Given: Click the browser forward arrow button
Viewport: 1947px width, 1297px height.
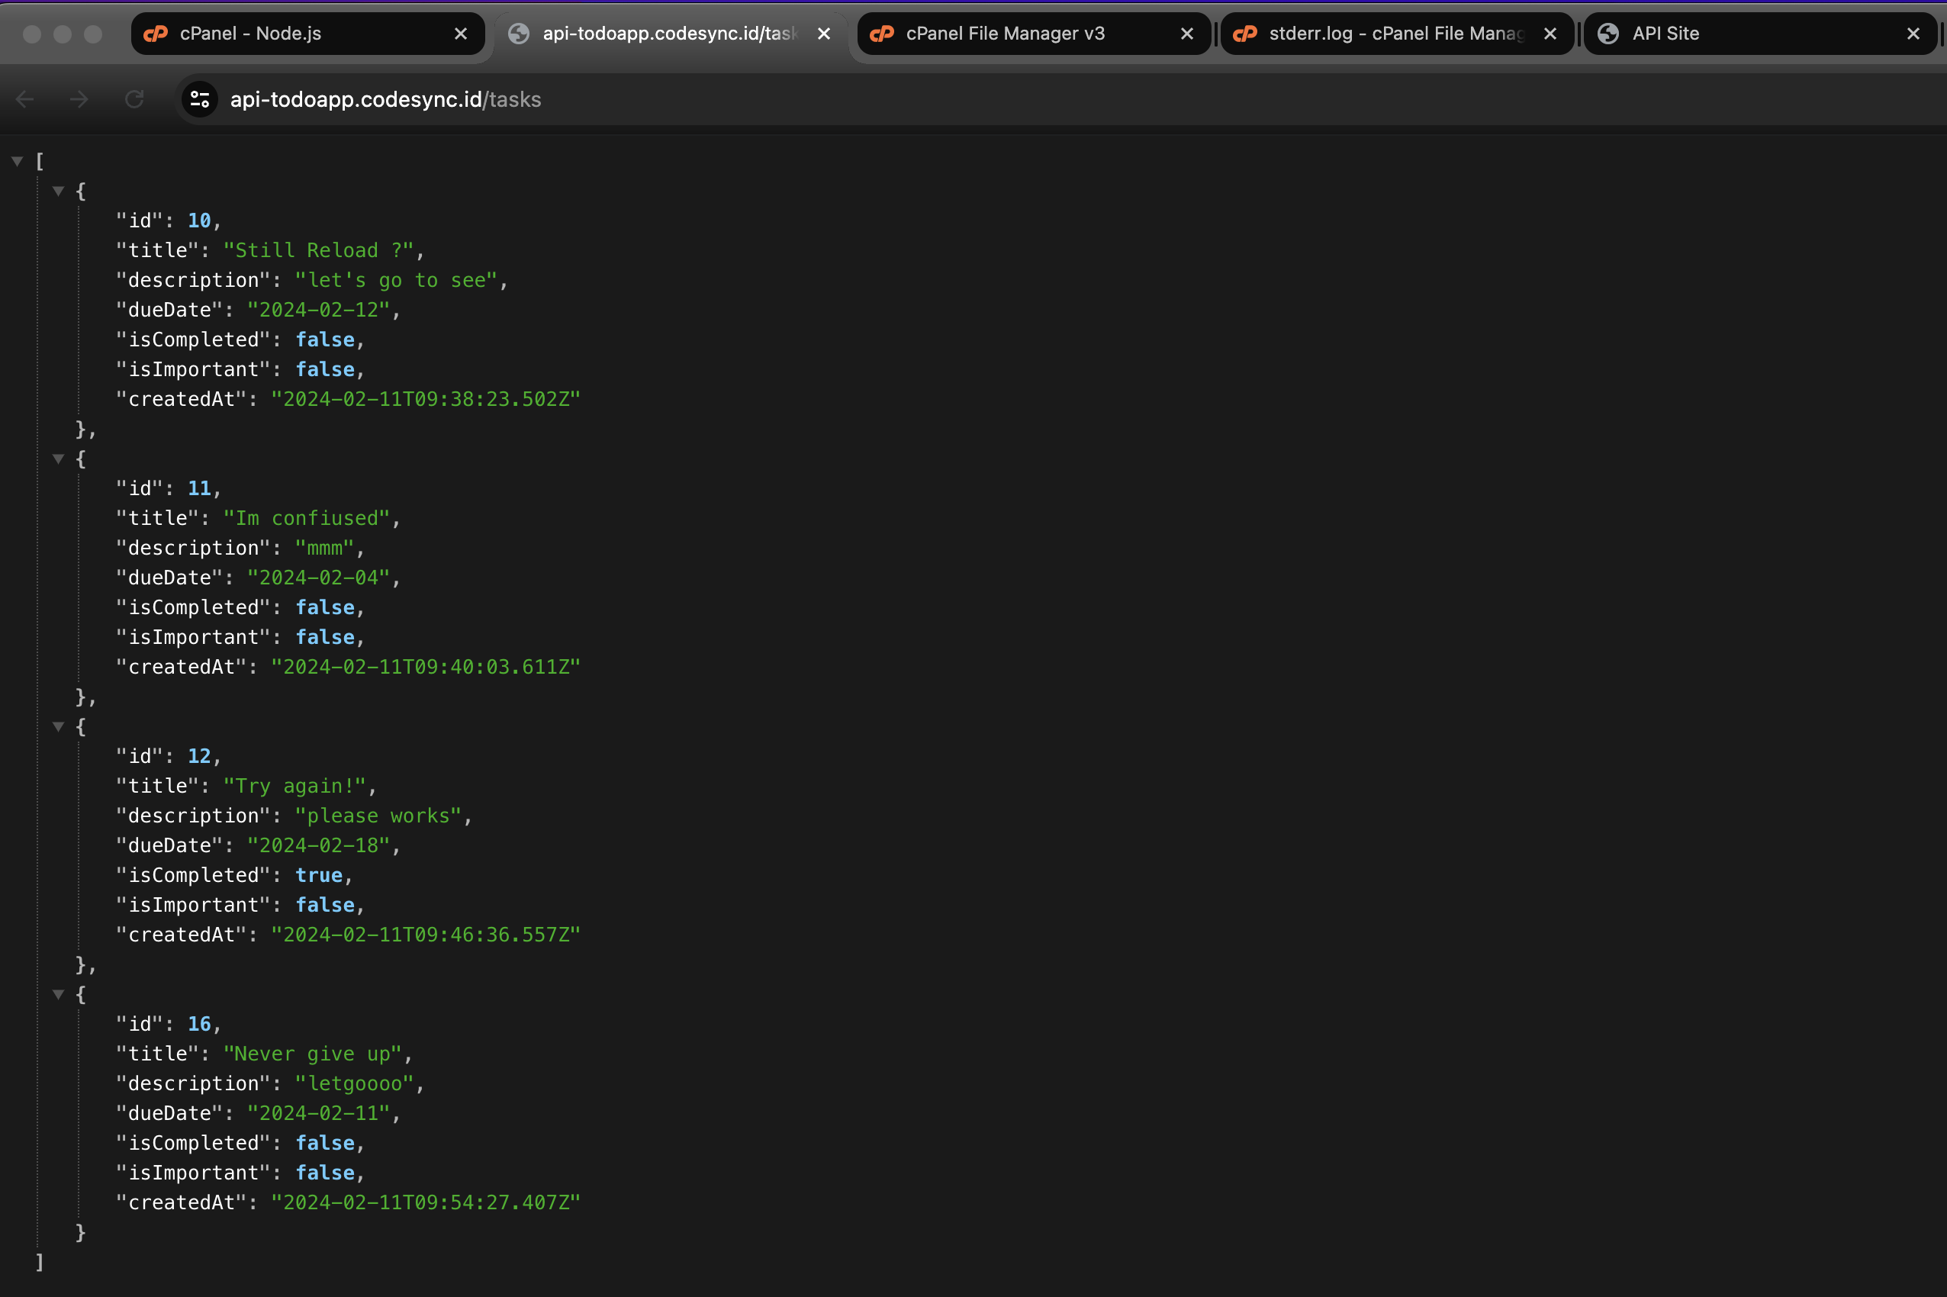Looking at the screenshot, I should click(79, 99).
